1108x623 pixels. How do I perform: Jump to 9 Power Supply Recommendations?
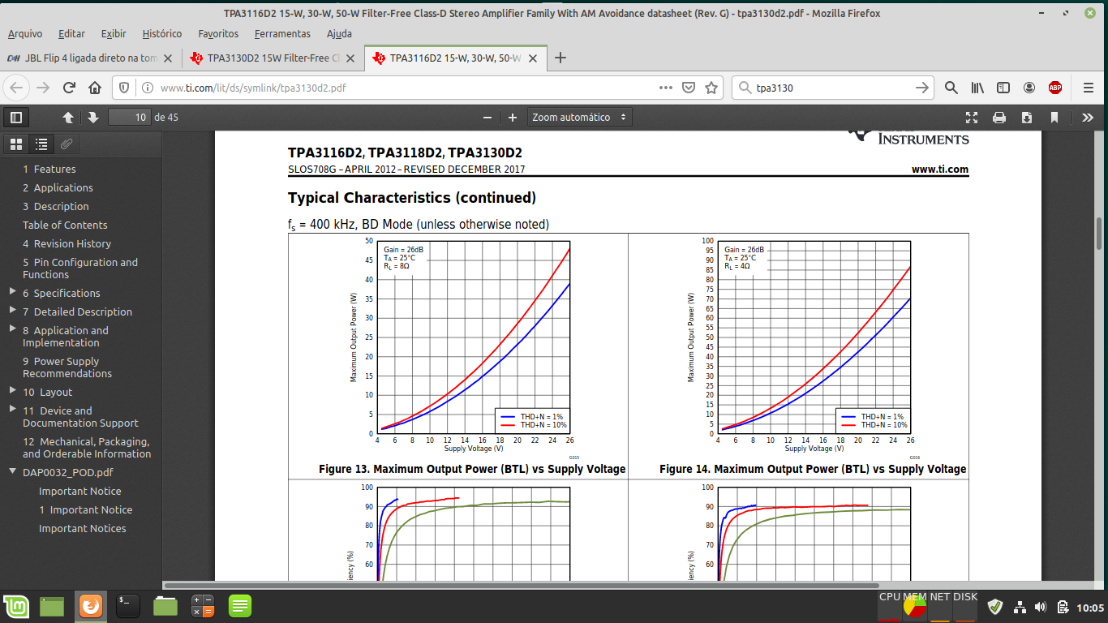click(67, 367)
